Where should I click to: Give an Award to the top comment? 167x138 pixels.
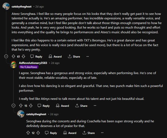tap(55, 56)
